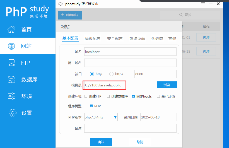This screenshot has height=148, width=229.
Task: Switch to the 伪静态 tab
Action: coord(157,38)
